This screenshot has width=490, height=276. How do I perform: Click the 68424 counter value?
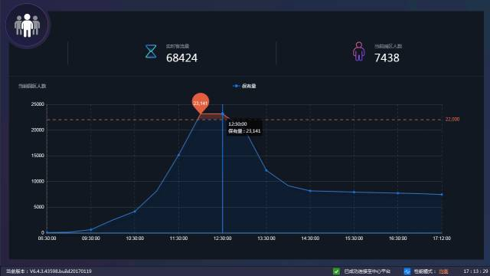[x=181, y=58]
